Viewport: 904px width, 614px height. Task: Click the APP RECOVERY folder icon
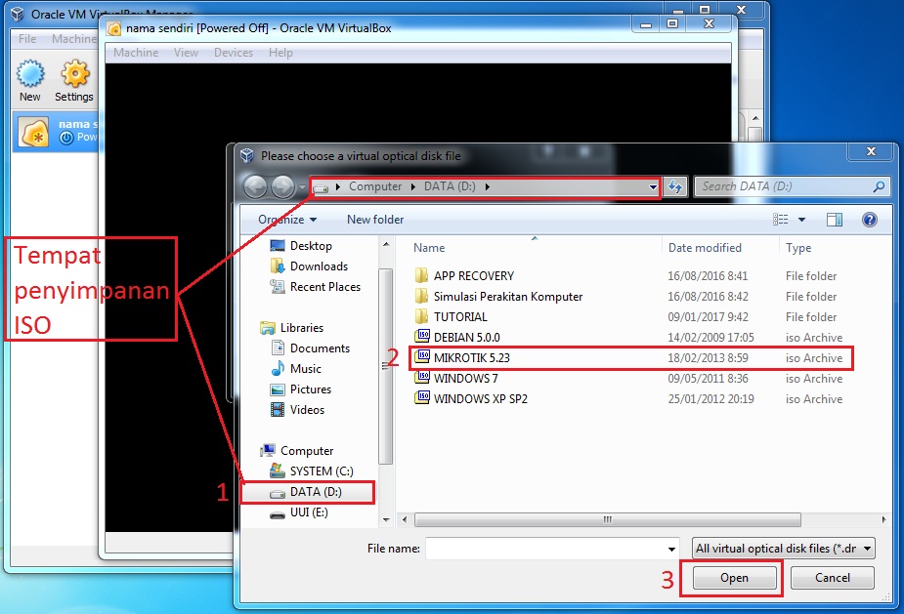coord(421,275)
